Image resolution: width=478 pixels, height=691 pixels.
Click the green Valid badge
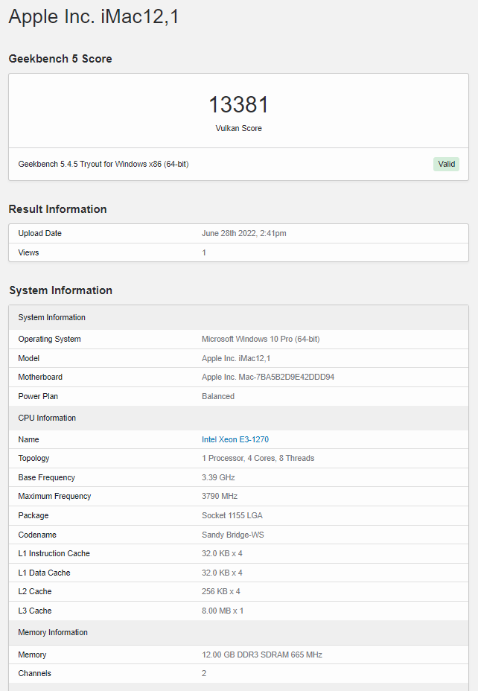[446, 164]
